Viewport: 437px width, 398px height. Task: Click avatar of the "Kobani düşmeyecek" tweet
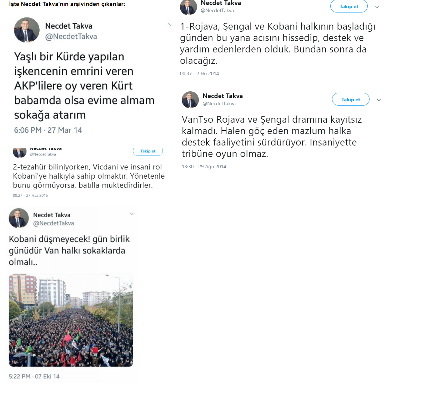(x=19, y=218)
